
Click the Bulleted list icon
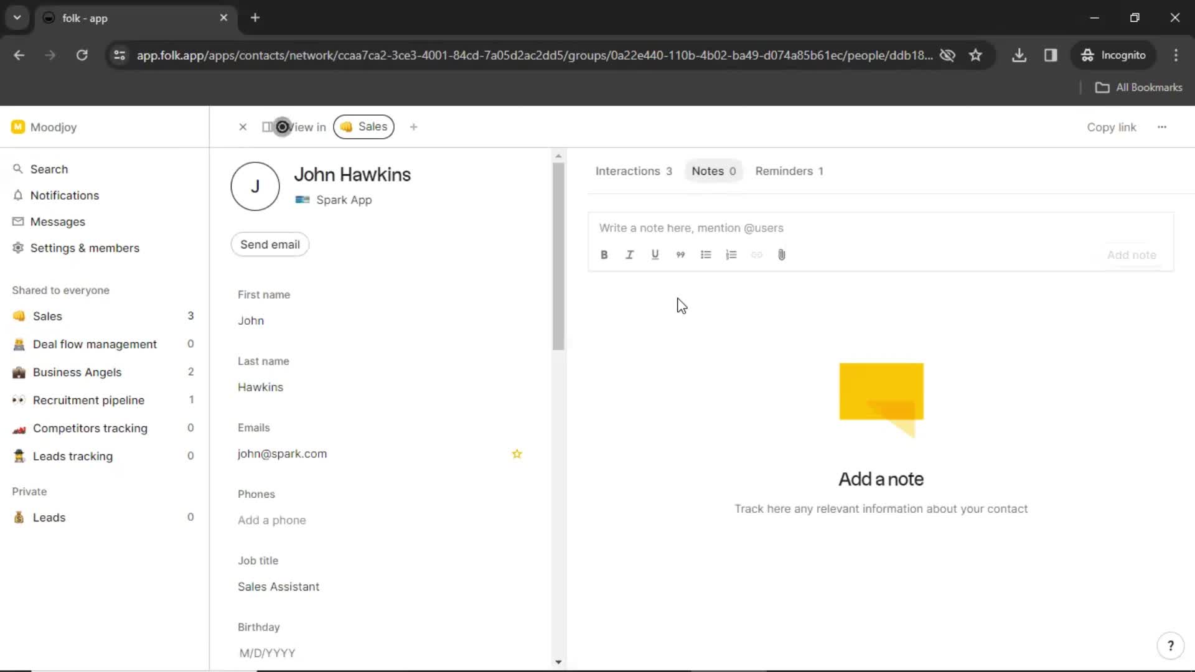[x=706, y=254]
